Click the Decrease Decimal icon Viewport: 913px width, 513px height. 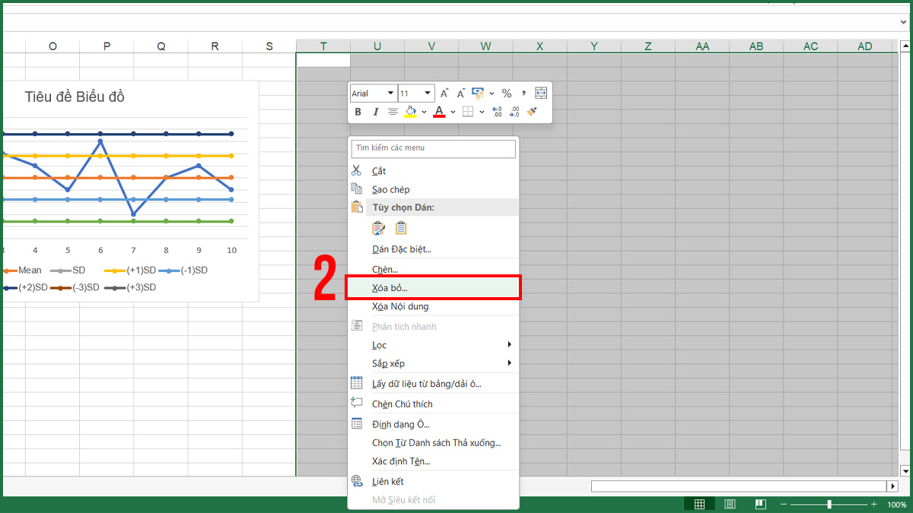(514, 111)
